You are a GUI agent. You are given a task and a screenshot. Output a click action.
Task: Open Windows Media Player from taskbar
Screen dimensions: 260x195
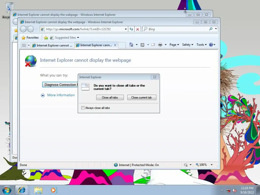[53, 190]
